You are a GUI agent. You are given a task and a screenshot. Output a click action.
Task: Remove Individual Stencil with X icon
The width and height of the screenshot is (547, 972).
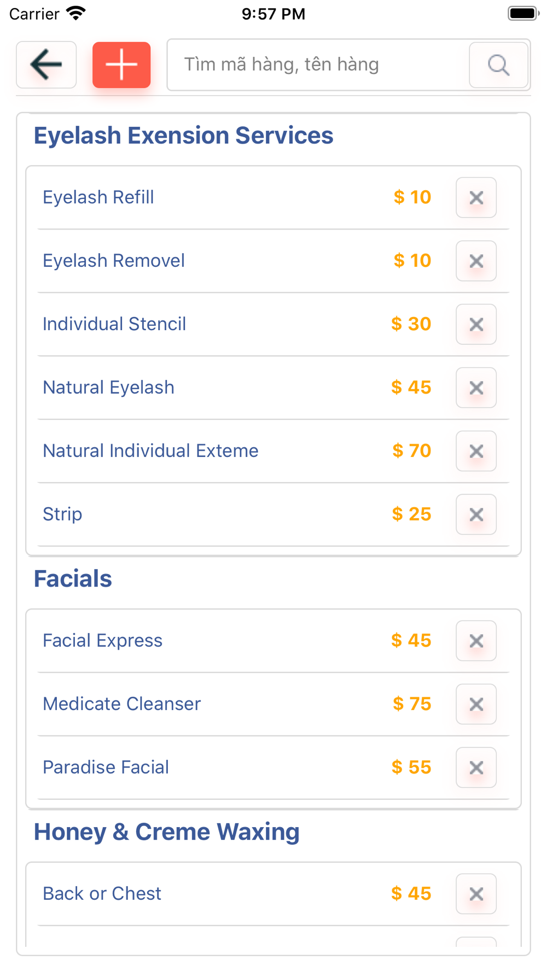pos(476,324)
